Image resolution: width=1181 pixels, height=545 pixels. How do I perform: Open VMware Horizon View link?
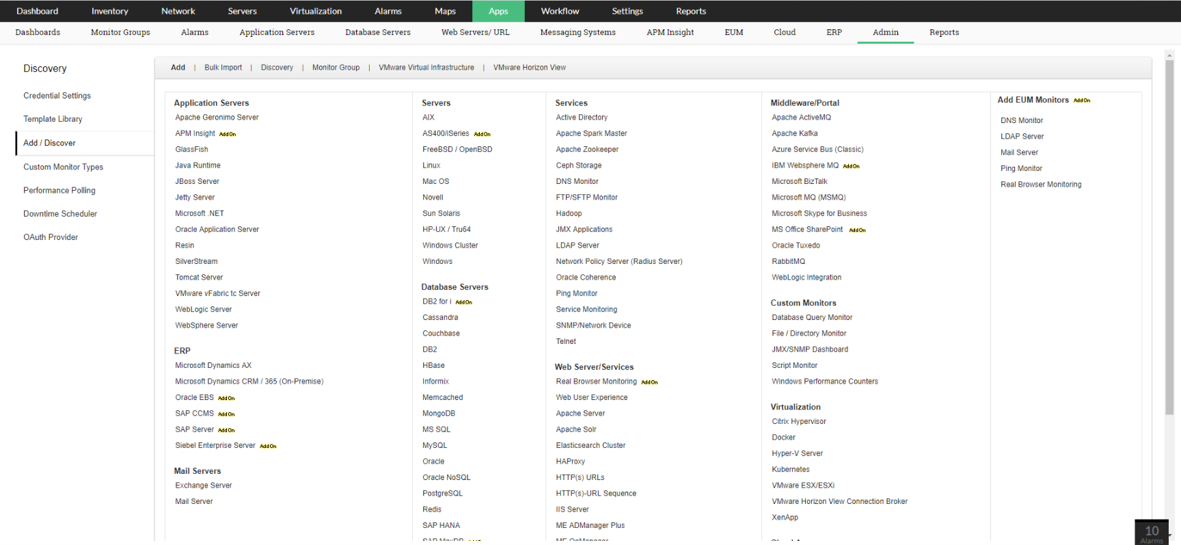click(x=530, y=68)
